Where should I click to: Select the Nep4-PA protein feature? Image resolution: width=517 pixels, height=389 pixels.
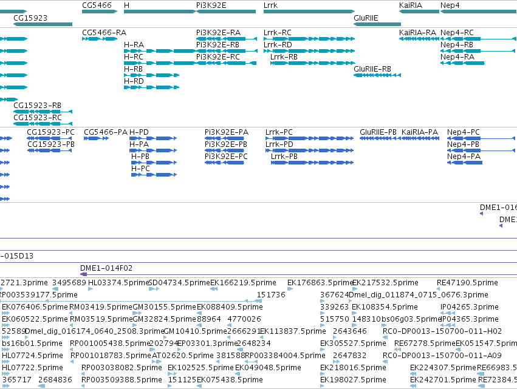(x=465, y=163)
